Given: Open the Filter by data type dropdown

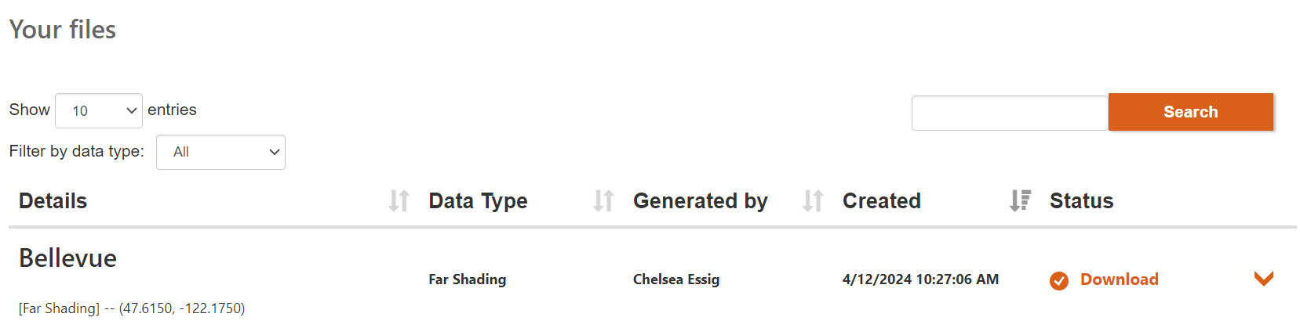Looking at the screenshot, I should (220, 152).
